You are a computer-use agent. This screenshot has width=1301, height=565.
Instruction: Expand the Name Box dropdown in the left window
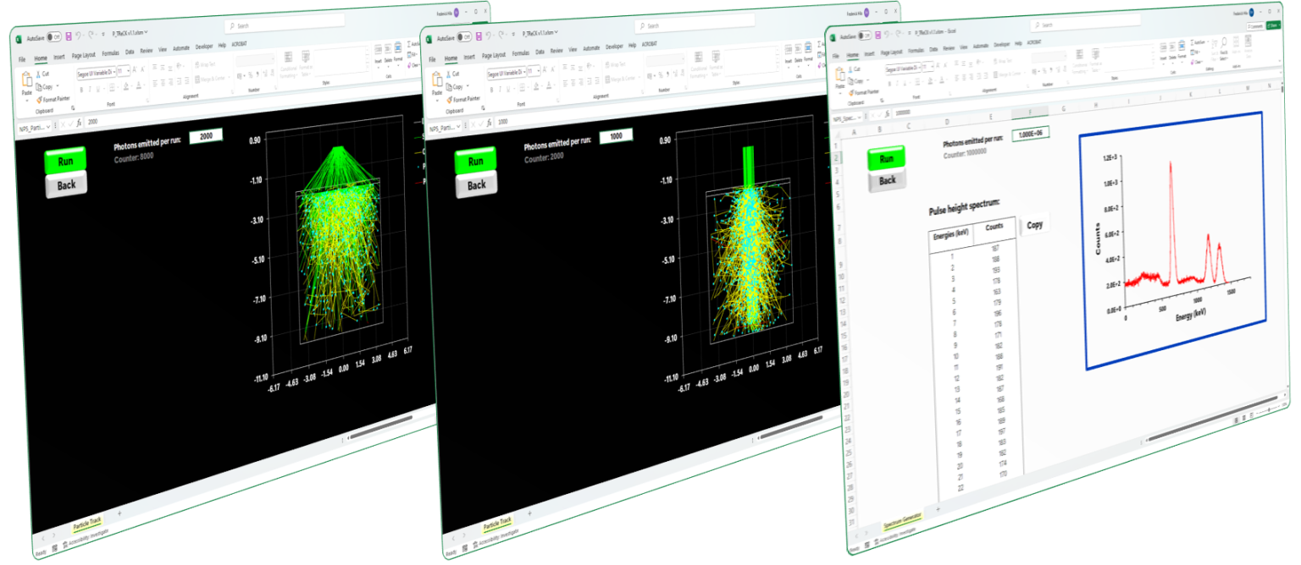click(x=48, y=126)
